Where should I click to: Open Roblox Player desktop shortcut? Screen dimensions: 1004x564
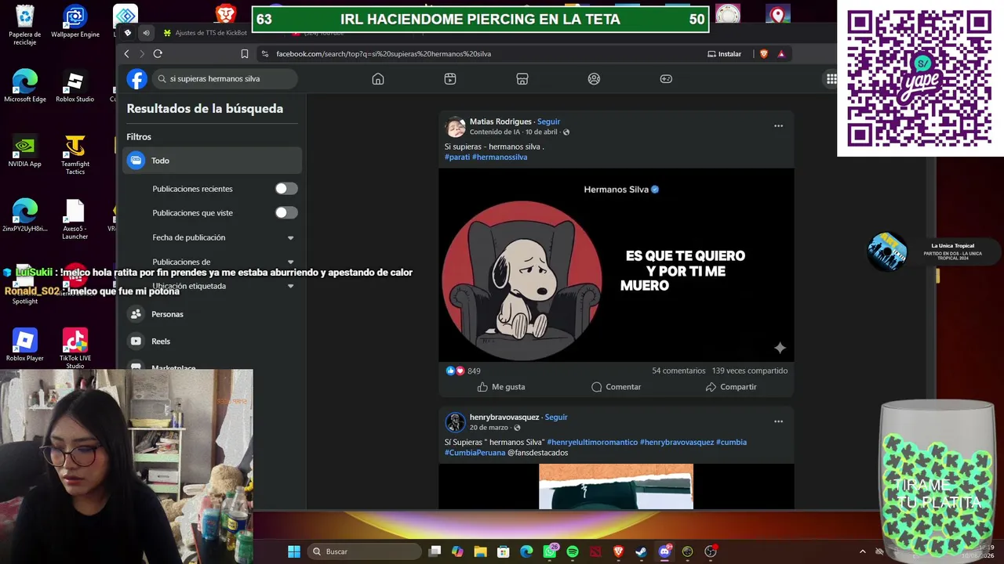pyautogui.click(x=24, y=345)
